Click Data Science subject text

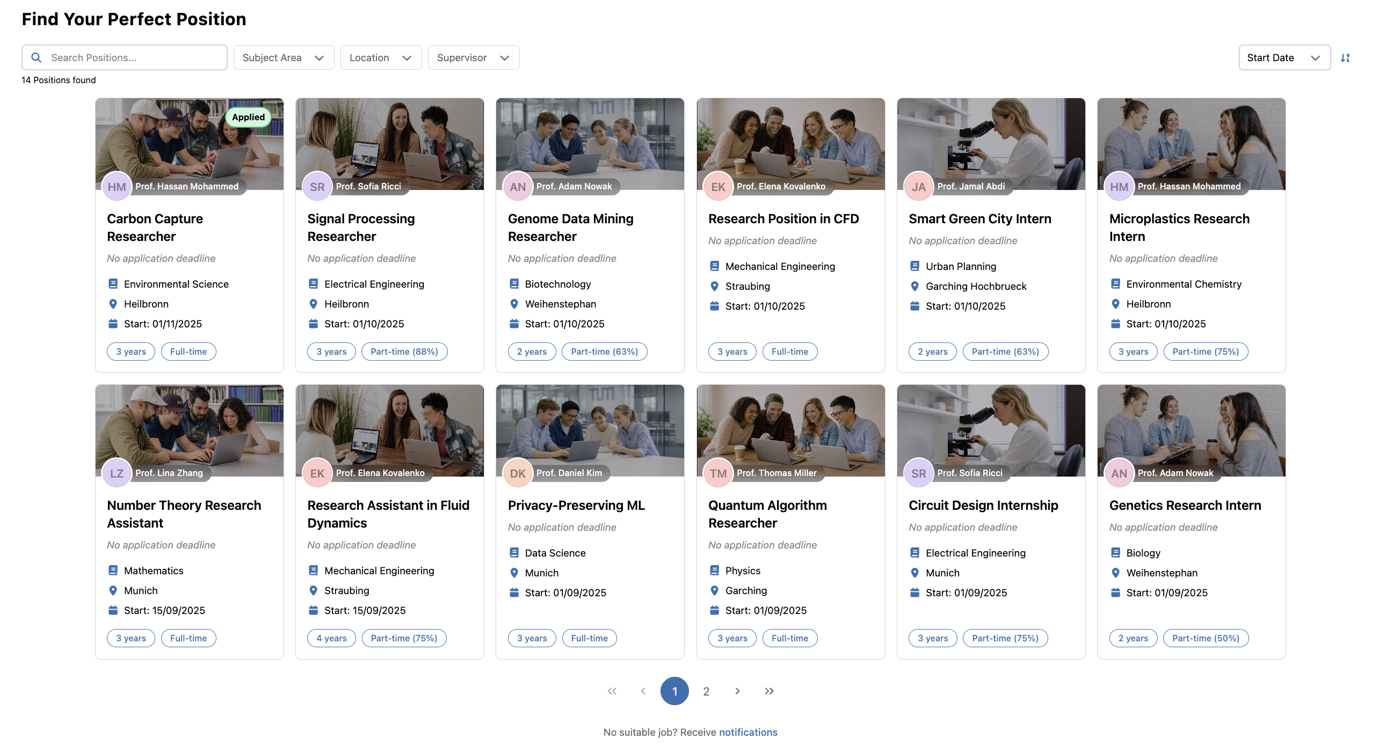click(555, 553)
